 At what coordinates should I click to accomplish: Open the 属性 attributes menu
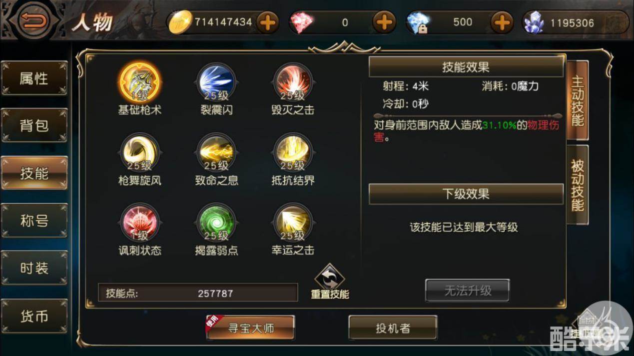click(34, 78)
